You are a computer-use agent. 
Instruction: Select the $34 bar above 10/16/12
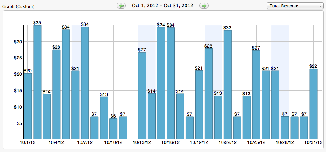point(170,83)
